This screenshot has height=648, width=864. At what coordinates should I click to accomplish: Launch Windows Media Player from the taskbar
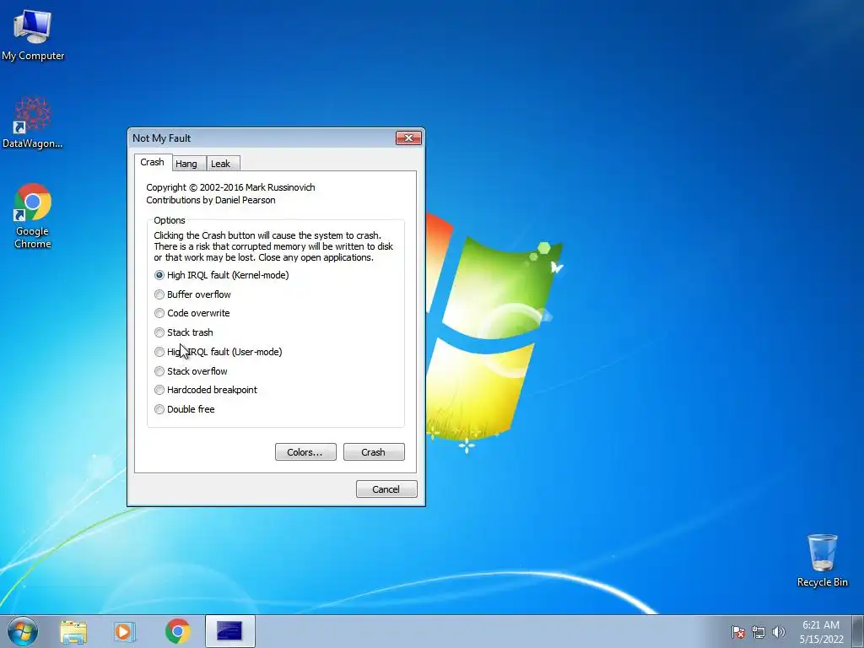tap(125, 632)
